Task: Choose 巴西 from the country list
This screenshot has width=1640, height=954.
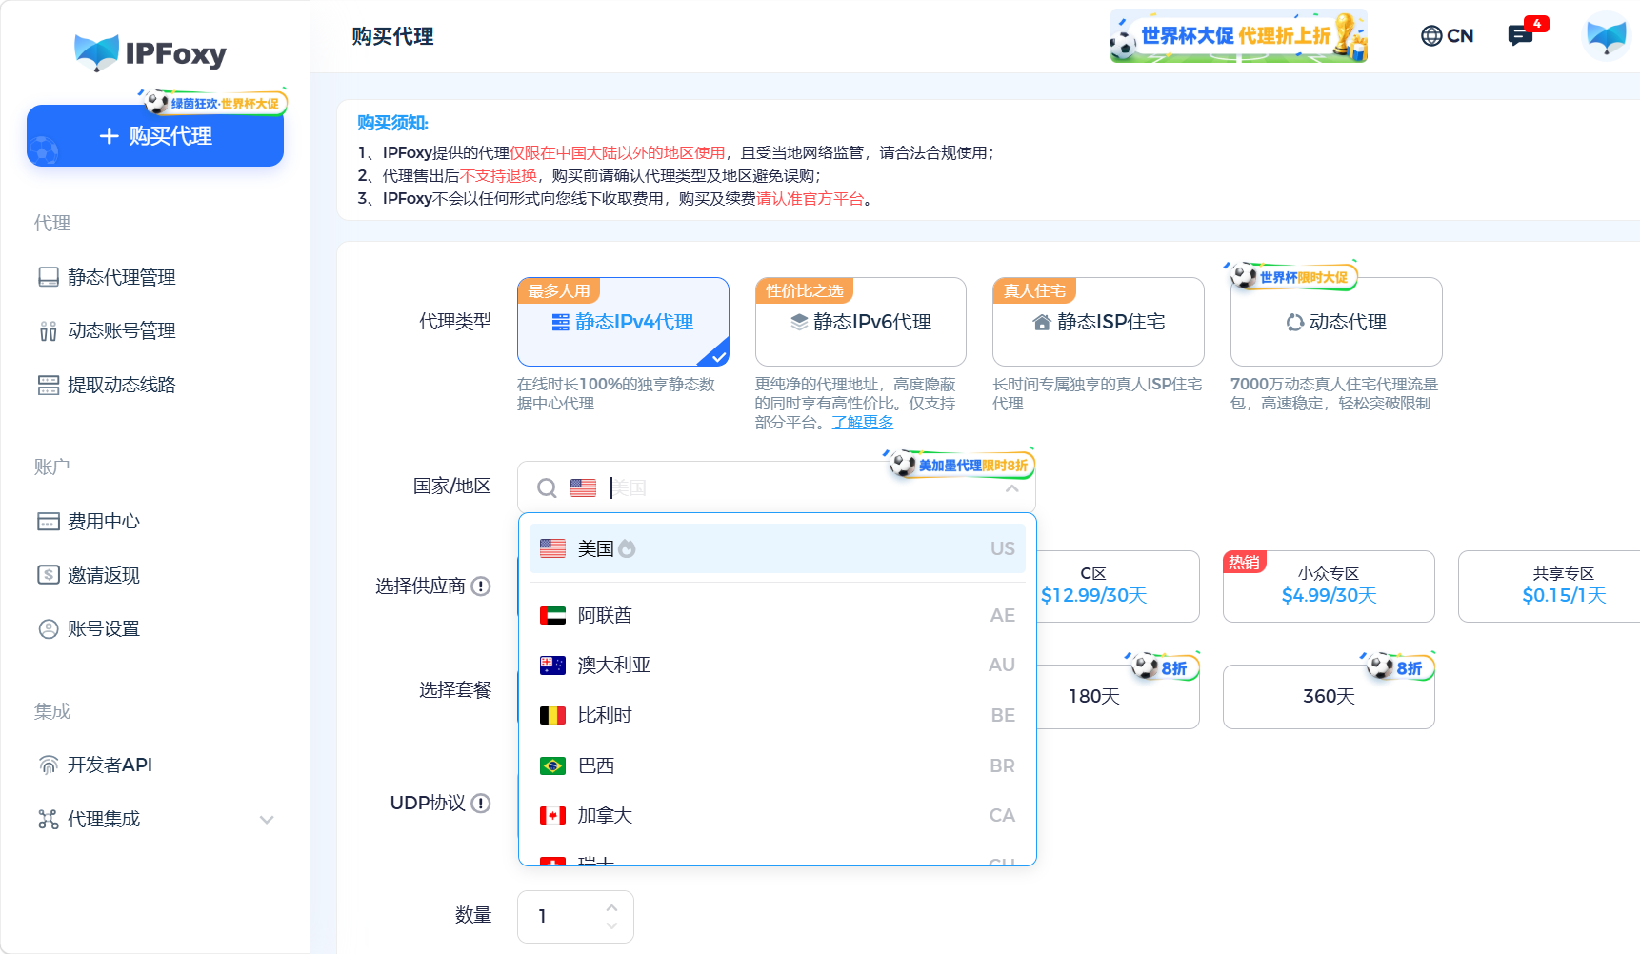Action: pyautogui.click(x=777, y=765)
